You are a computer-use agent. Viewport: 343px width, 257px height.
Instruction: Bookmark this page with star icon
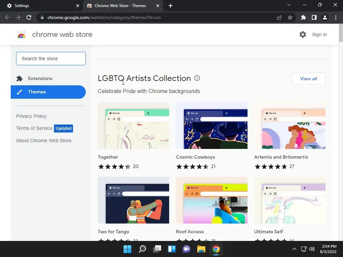(x=290, y=17)
